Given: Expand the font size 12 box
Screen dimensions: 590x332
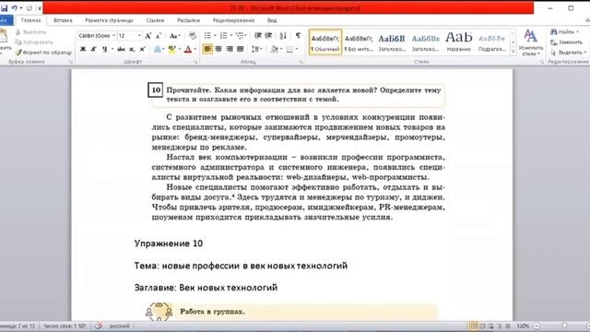Looking at the screenshot, I should (x=139, y=35).
